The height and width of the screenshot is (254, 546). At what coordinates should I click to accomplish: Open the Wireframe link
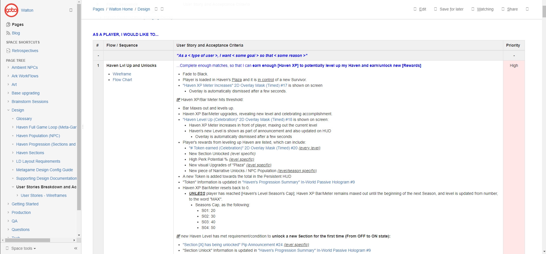pyautogui.click(x=122, y=74)
